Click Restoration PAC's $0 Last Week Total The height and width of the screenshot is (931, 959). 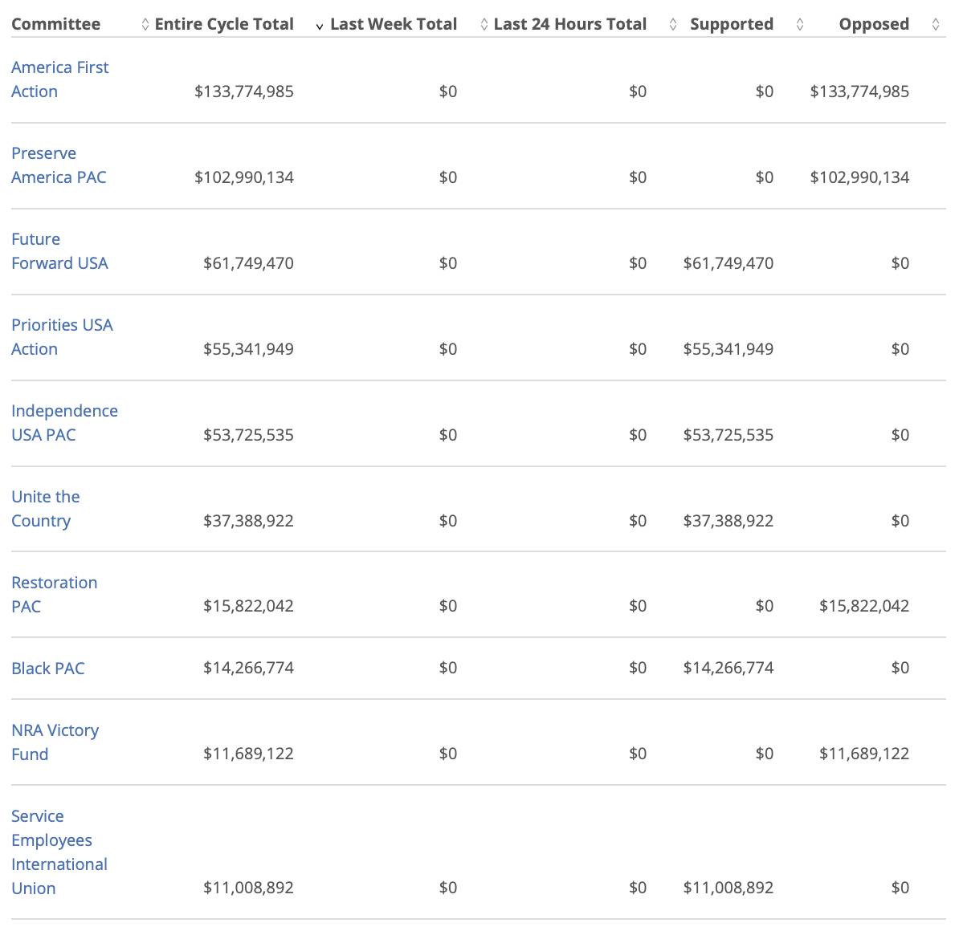(447, 606)
